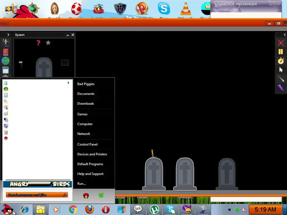Viewport: 287px width, 215px height.
Task: Select the white cursor pointer tool
Action: tap(281, 70)
